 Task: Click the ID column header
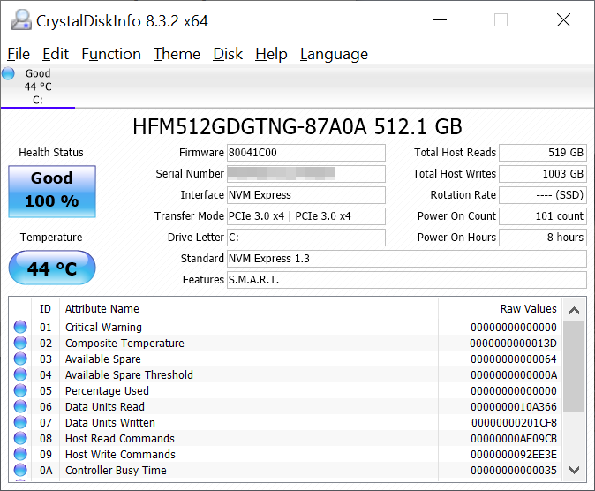[45, 309]
